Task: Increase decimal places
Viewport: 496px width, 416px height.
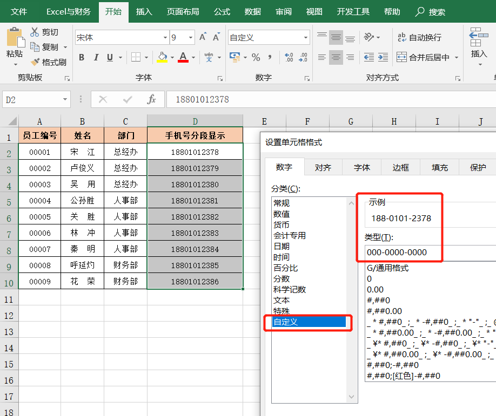Action: tap(289, 58)
